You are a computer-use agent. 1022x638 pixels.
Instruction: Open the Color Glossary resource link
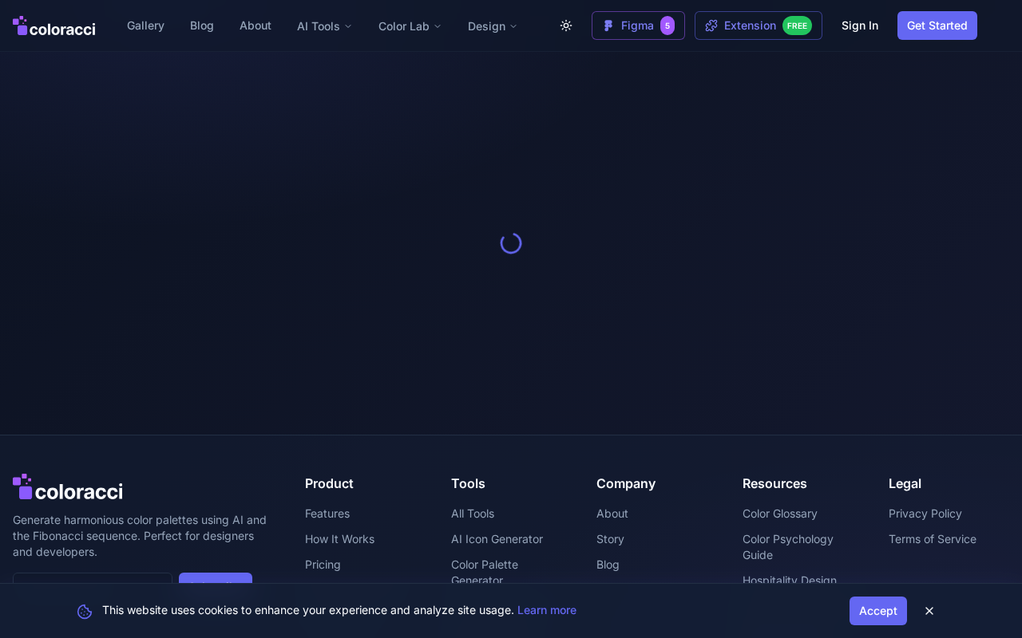(780, 514)
